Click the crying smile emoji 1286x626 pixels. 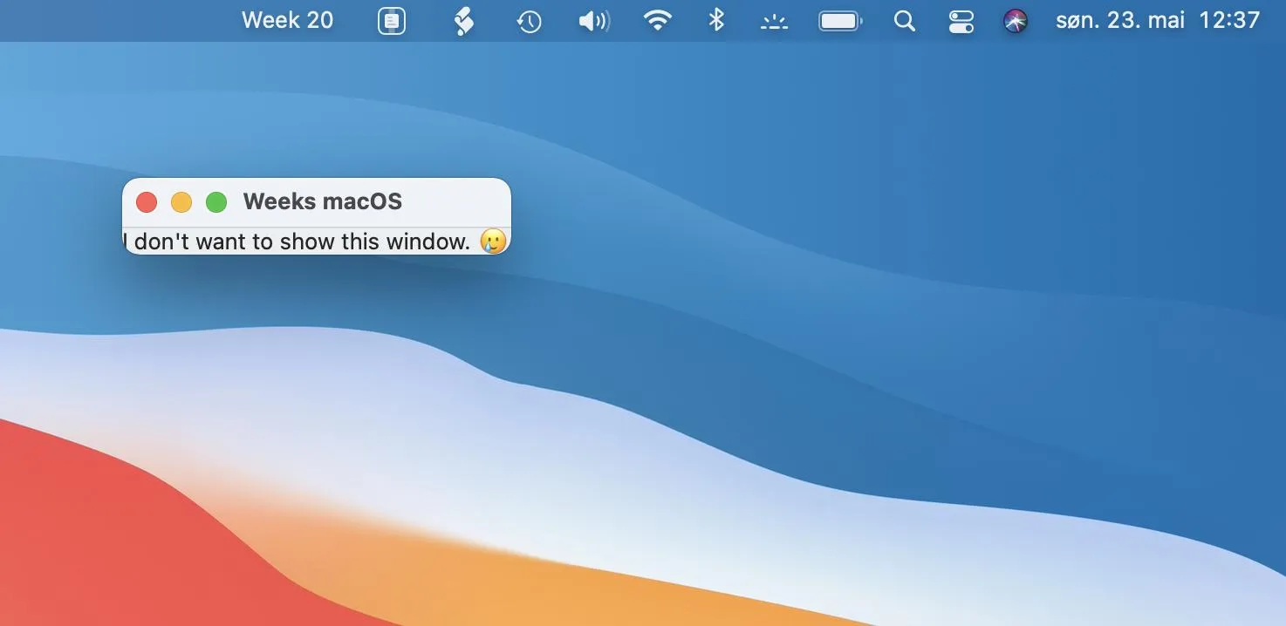(x=493, y=242)
